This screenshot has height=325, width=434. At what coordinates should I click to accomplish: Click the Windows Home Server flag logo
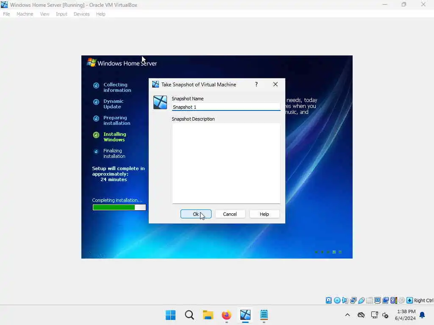pyautogui.click(x=92, y=62)
